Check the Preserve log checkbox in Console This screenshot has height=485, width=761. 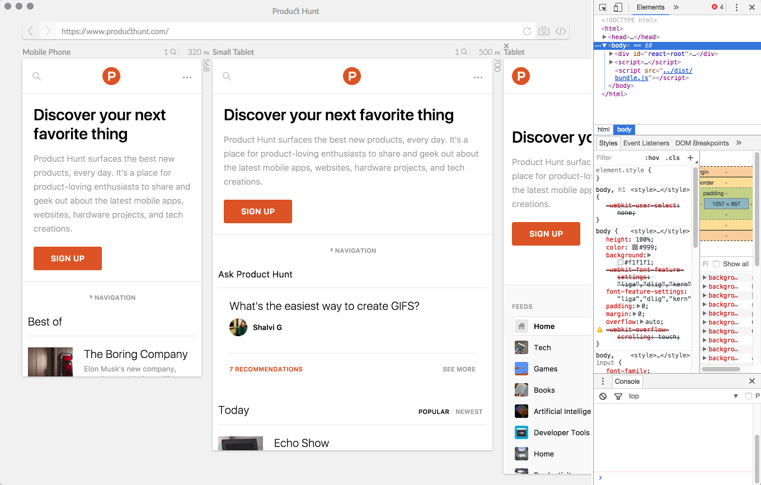point(748,395)
